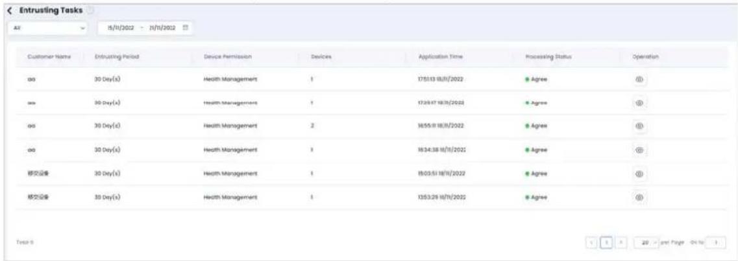The image size is (738, 261).
Task: Click the eye icon for the 17:29 application
Action: [639, 103]
